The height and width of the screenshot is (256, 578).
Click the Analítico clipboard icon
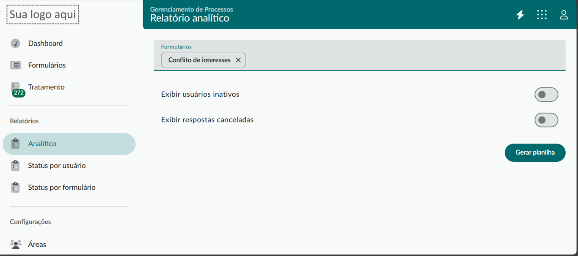pos(16,144)
